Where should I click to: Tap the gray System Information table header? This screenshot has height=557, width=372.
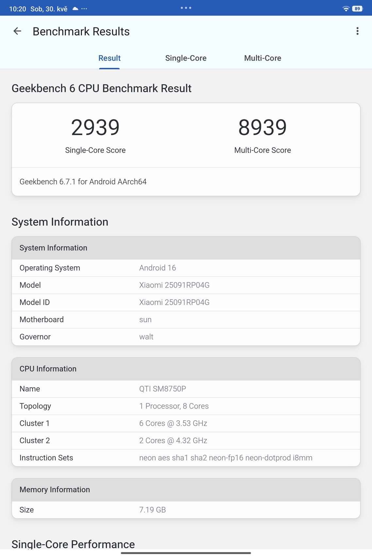tap(186, 248)
